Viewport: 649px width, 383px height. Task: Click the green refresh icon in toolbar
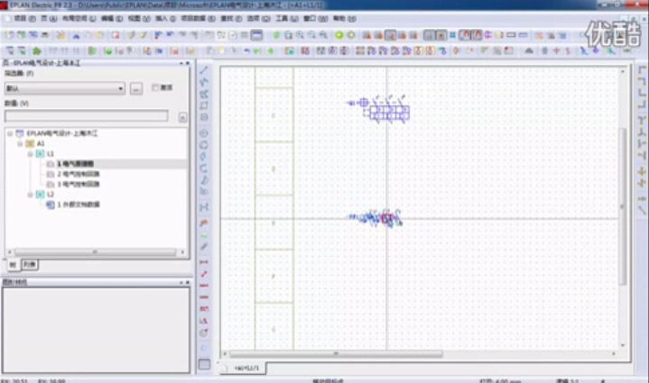[x=276, y=35]
